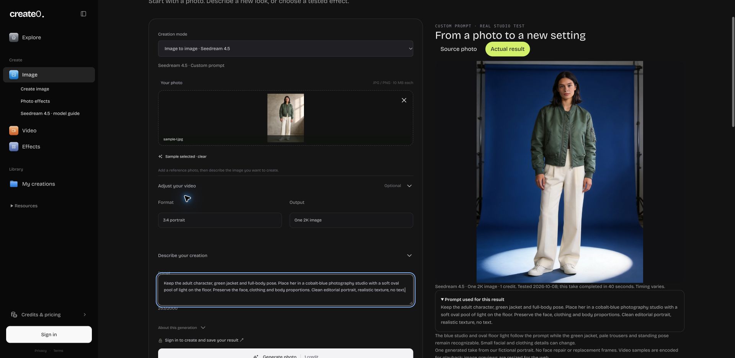Click the My creations label

[x=39, y=184]
